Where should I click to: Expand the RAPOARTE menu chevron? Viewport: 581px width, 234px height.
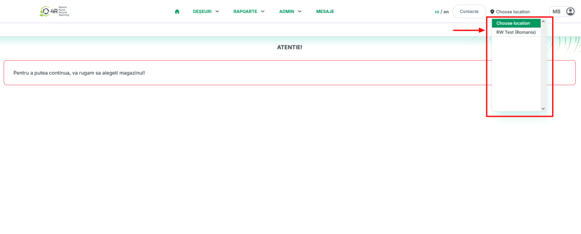click(263, 11)
